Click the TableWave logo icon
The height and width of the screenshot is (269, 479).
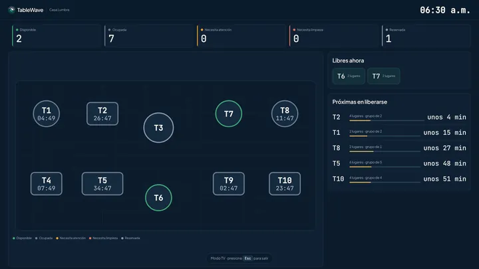tap(11, 10)
